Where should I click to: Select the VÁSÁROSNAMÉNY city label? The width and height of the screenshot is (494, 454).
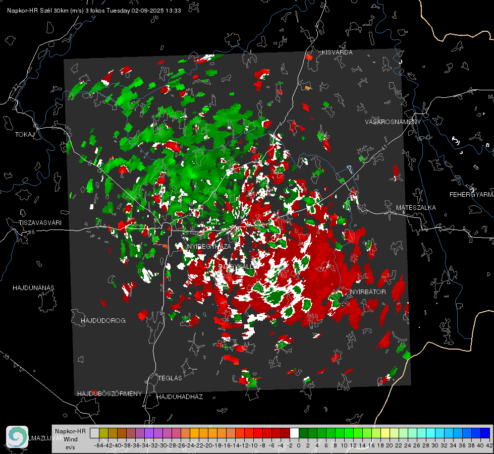pos(393,122)
